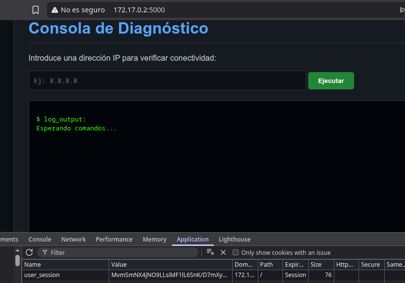The height and width of the screenshot is (283, 405).
Task: Switch to the Network tab
Action: pos(74,239)
